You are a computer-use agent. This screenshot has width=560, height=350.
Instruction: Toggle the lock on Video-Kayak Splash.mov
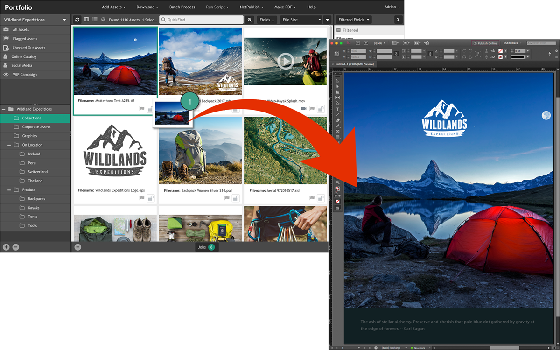tap(321, 108)
